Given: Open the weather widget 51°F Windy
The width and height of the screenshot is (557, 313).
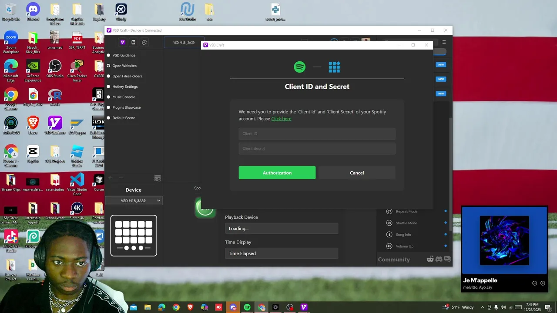Looking at the screenshot, I should pos(458,307).
